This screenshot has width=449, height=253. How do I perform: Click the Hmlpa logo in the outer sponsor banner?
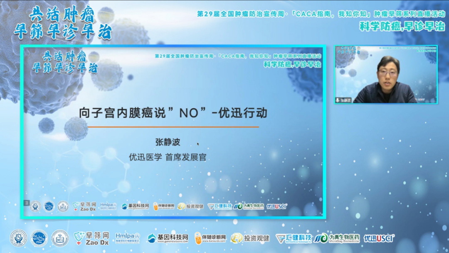pyautogui.click(x=128, y=238)
